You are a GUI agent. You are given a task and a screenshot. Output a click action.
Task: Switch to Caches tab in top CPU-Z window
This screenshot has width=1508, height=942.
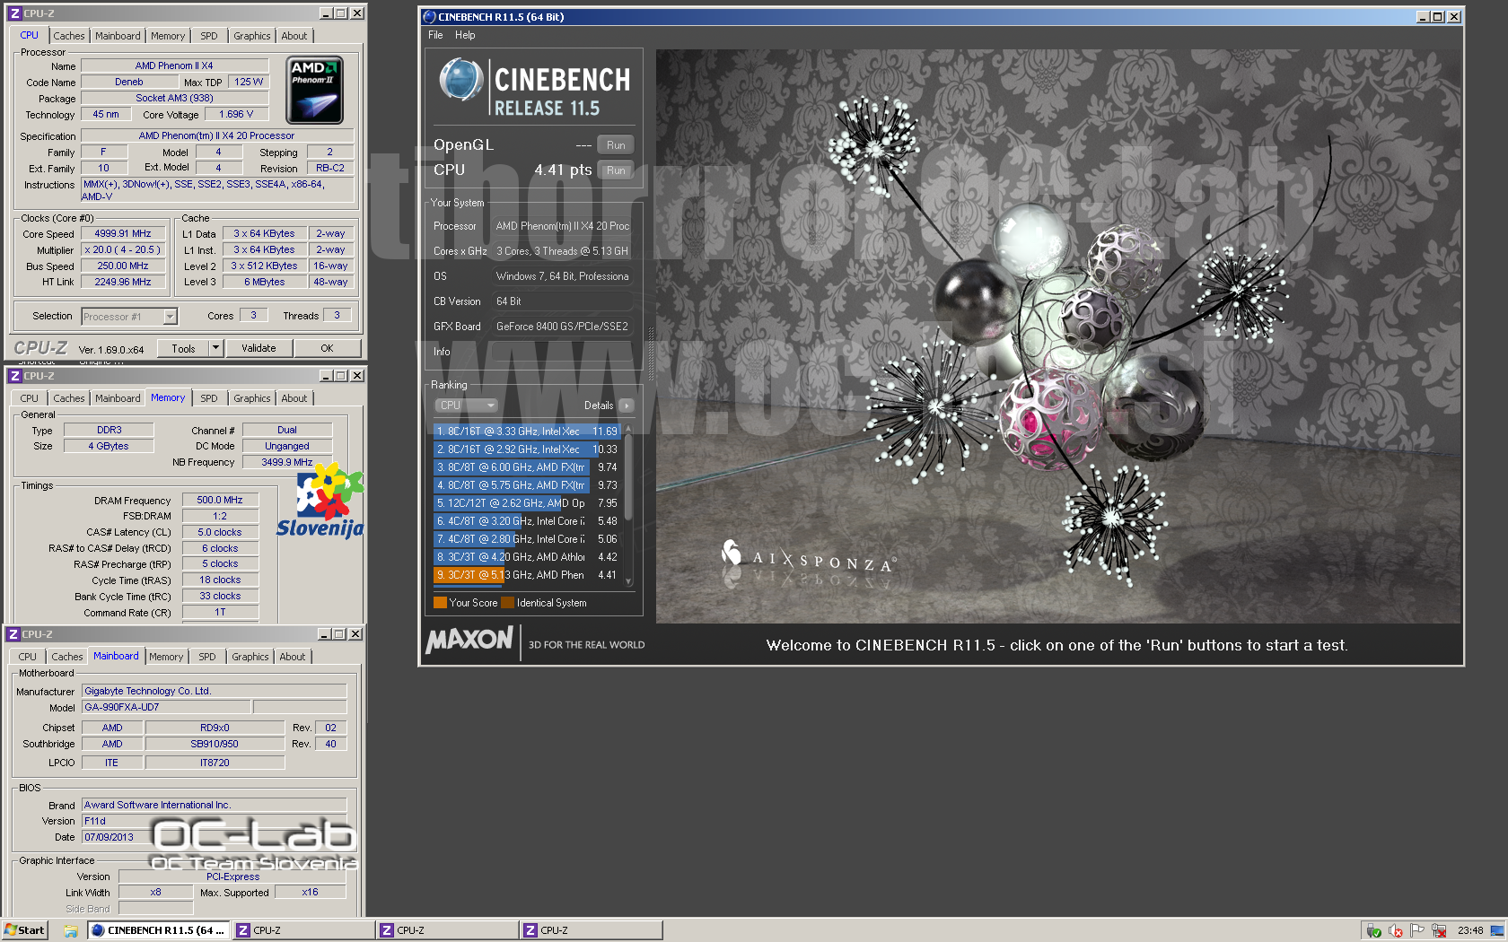pos(68,36)
